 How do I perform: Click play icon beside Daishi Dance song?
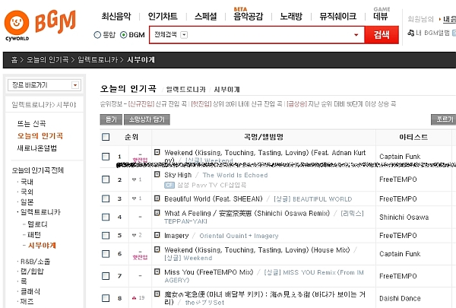(x=157, y=294)
